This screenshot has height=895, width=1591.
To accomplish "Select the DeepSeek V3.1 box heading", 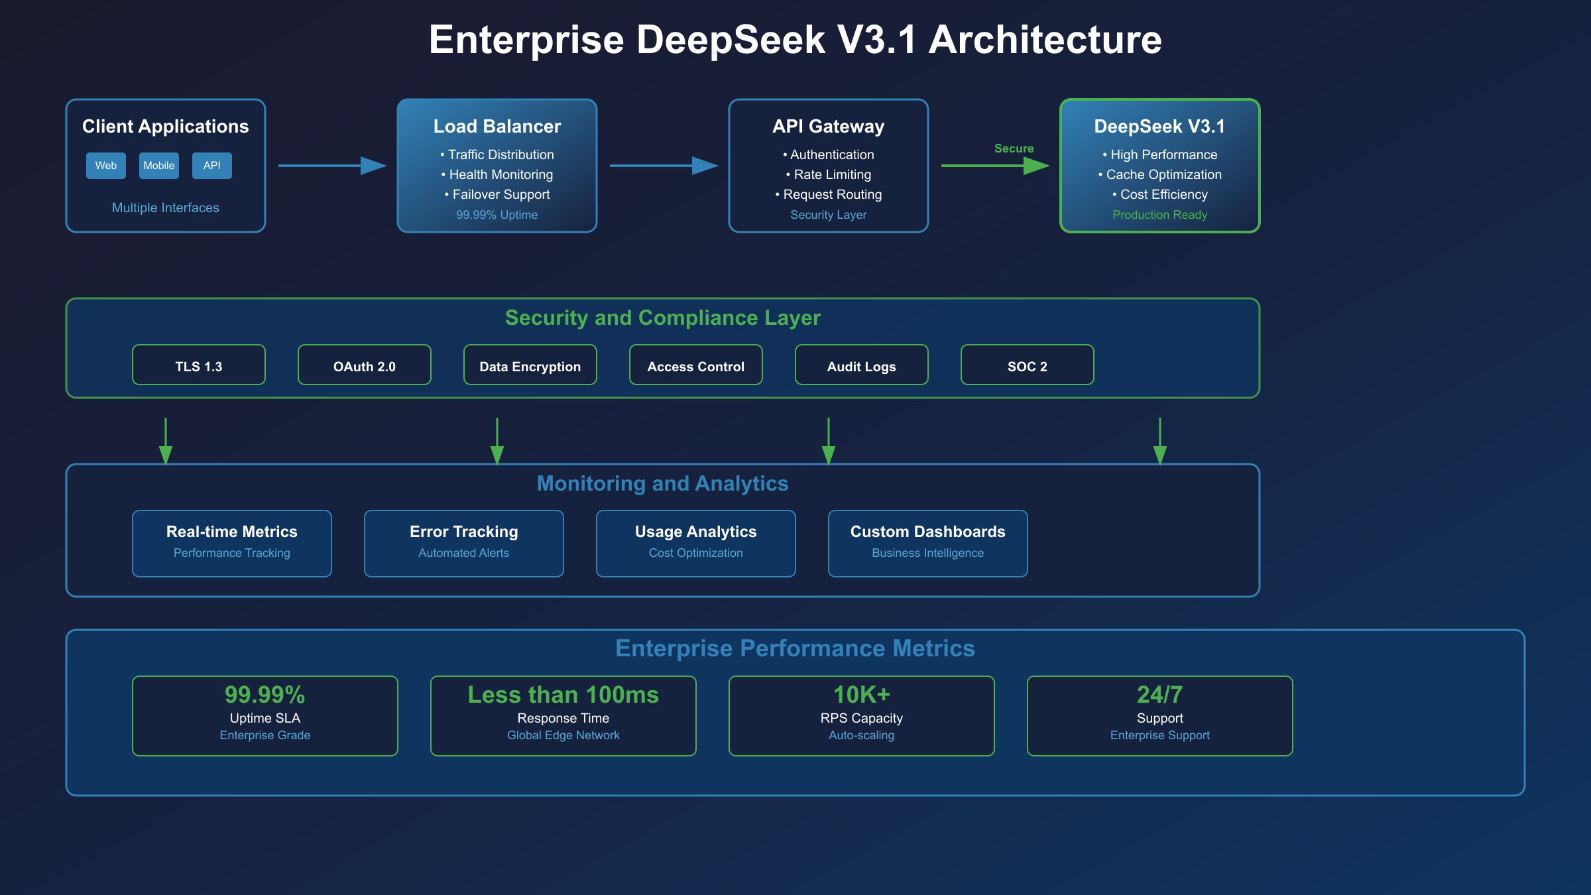I will (x=1160, y=126).
